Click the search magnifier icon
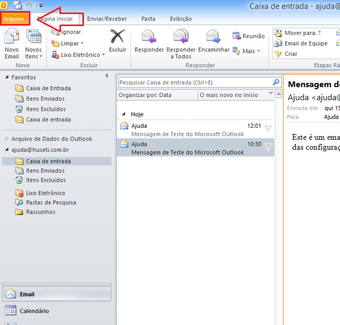The image size is (340, 325). tap(276, 82)
